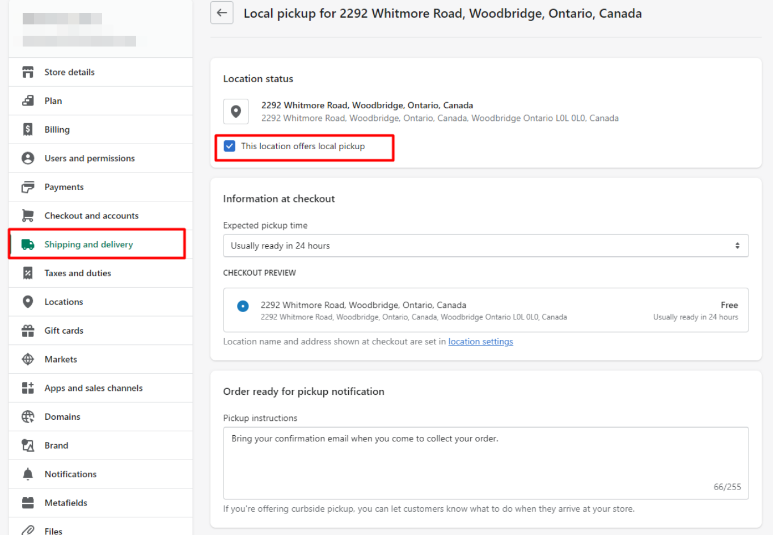Click the Store details storefront icon
773x535 pixels.
28,72
